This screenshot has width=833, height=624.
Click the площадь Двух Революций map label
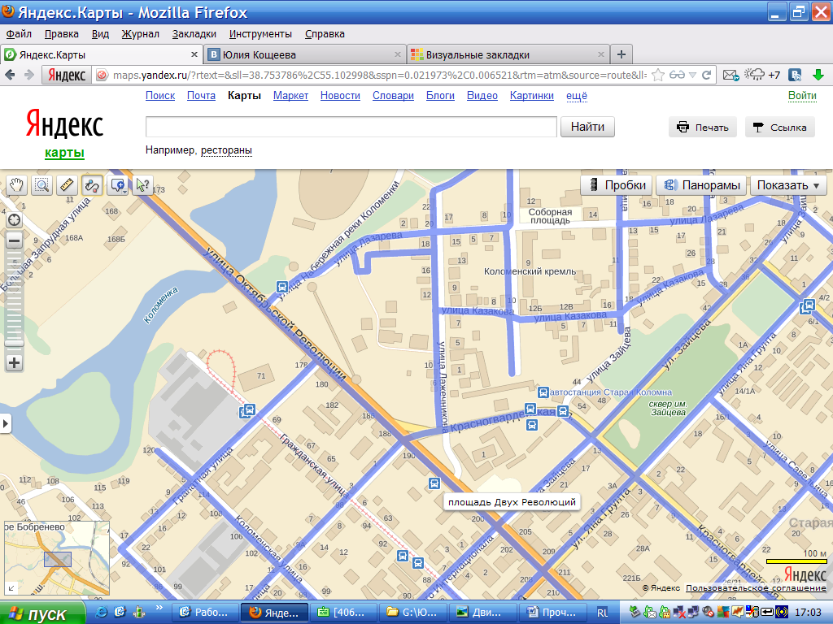[512, 502]
